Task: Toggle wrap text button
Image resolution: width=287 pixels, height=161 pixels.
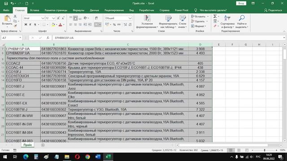Action: (x=96, y=18)
